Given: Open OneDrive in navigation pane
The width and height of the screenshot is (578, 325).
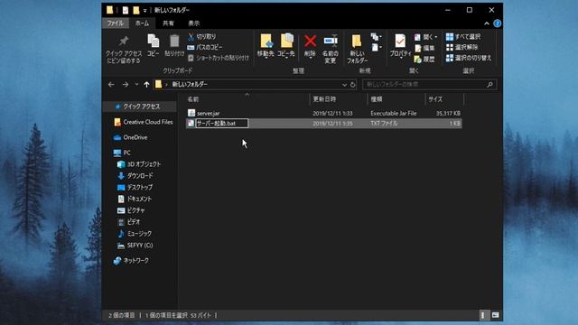Looking at the screenshot, I should [130, 137].
